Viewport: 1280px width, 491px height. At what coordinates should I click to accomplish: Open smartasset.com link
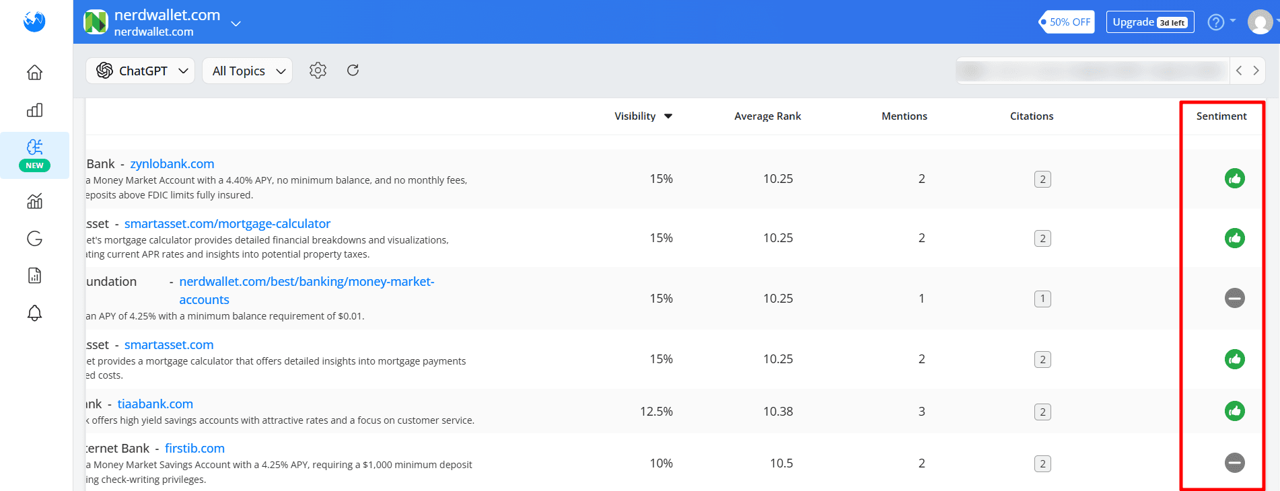click(x=169, y=345)
